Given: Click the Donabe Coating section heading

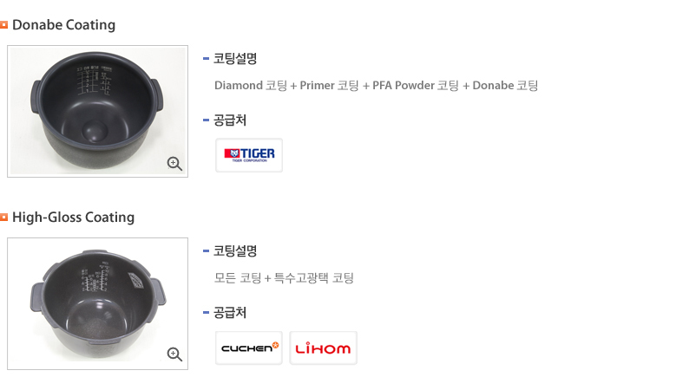Looking at the screenshot, I should 63,25.
